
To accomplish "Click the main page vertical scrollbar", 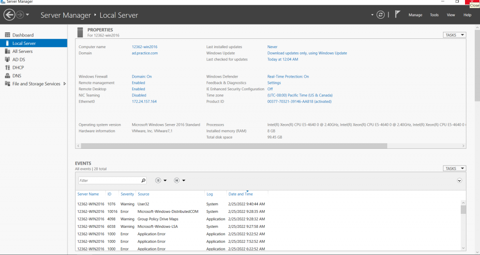I will pos(477,66).
